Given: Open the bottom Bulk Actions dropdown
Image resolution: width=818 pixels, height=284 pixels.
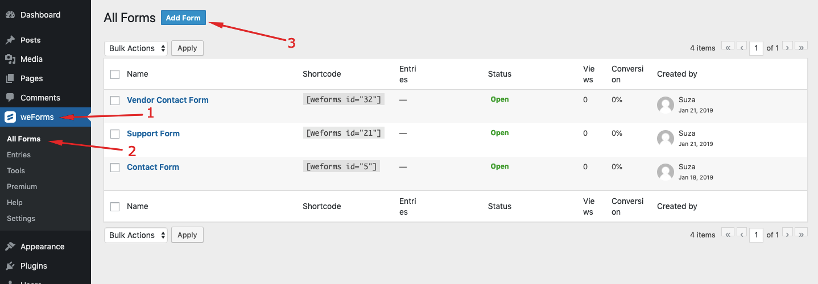Looking at the screenshot, I should pyautogui.click(x=136, y=235).
